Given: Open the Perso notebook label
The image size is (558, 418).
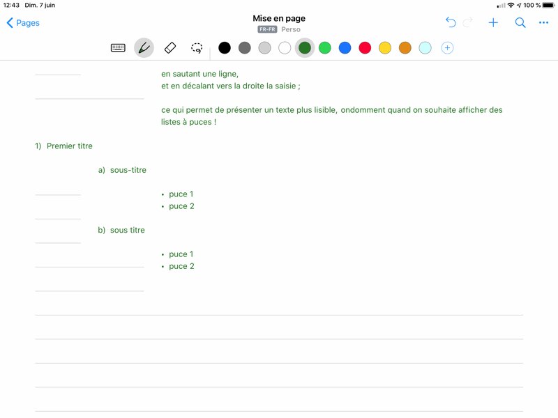Looking at the screenshot, I should coord(291,30).
